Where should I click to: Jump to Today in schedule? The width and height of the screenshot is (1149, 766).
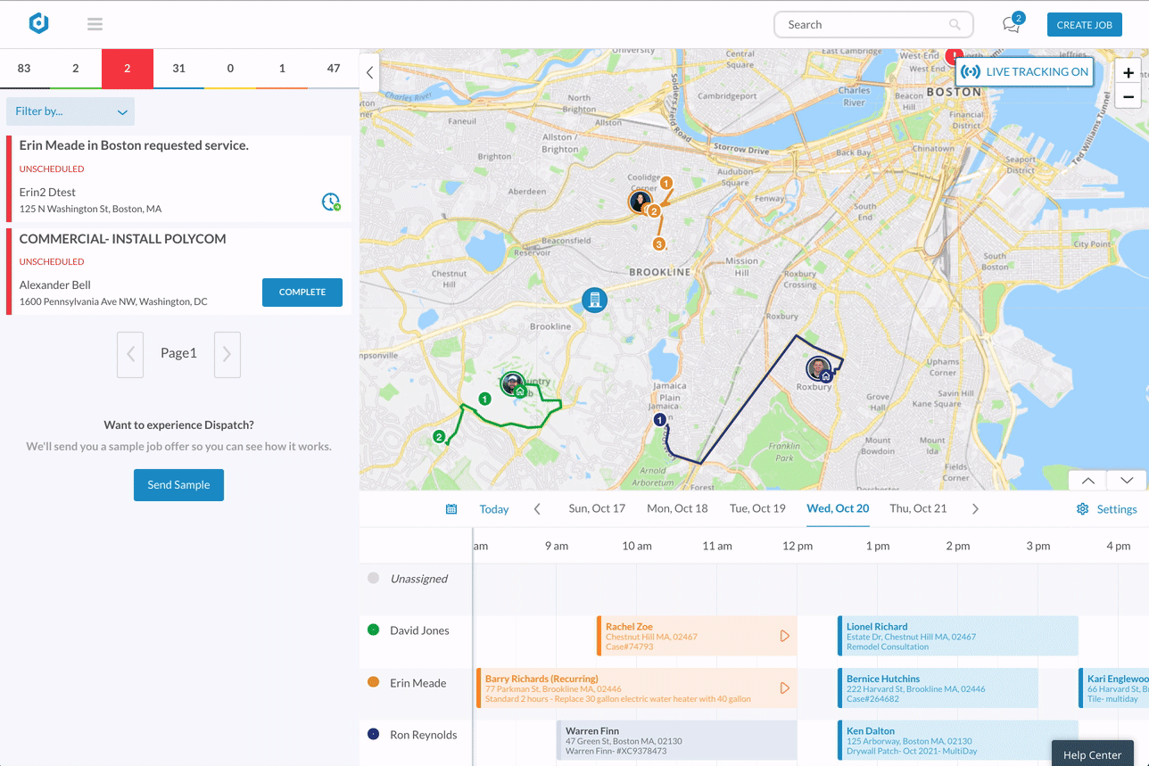coord(494,509)
